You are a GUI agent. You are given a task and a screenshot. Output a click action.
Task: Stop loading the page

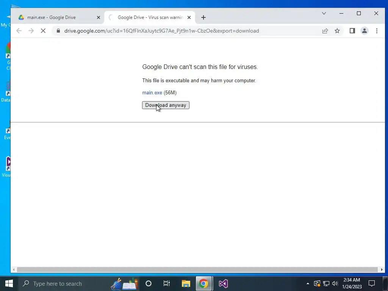click(x=43, y=31)
